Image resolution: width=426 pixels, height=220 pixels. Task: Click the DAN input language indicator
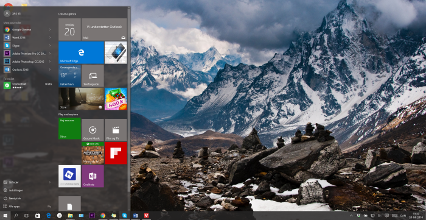coord(403,216)
